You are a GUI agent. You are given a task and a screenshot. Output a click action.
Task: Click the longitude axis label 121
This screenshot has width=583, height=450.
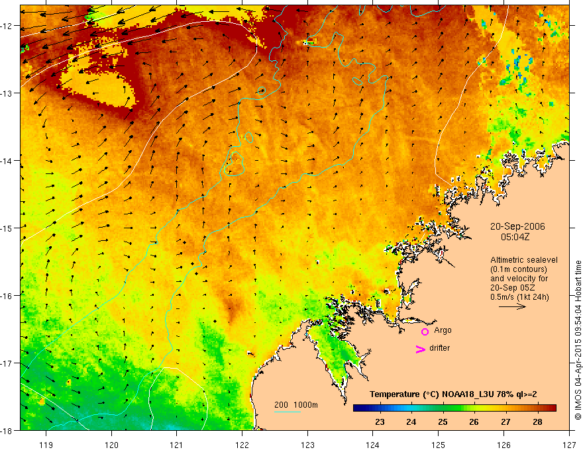(x=177, y=445)
